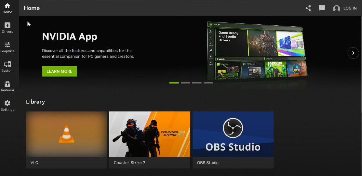Image resolution: width=362 pixels, height=176 pixels.
Task: Open the System section
Action: click(x=7, y=67)
